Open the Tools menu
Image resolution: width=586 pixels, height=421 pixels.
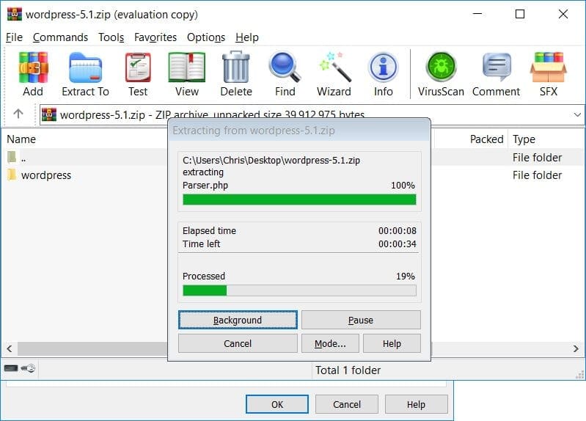point(111,37)
